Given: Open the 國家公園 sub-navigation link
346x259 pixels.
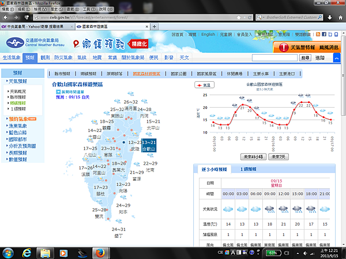Looking at the screenshot, I should coord(179,74).
